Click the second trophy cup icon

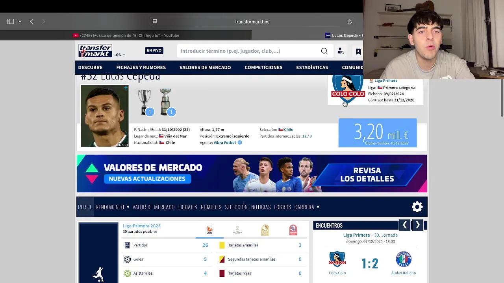(165, 102)
